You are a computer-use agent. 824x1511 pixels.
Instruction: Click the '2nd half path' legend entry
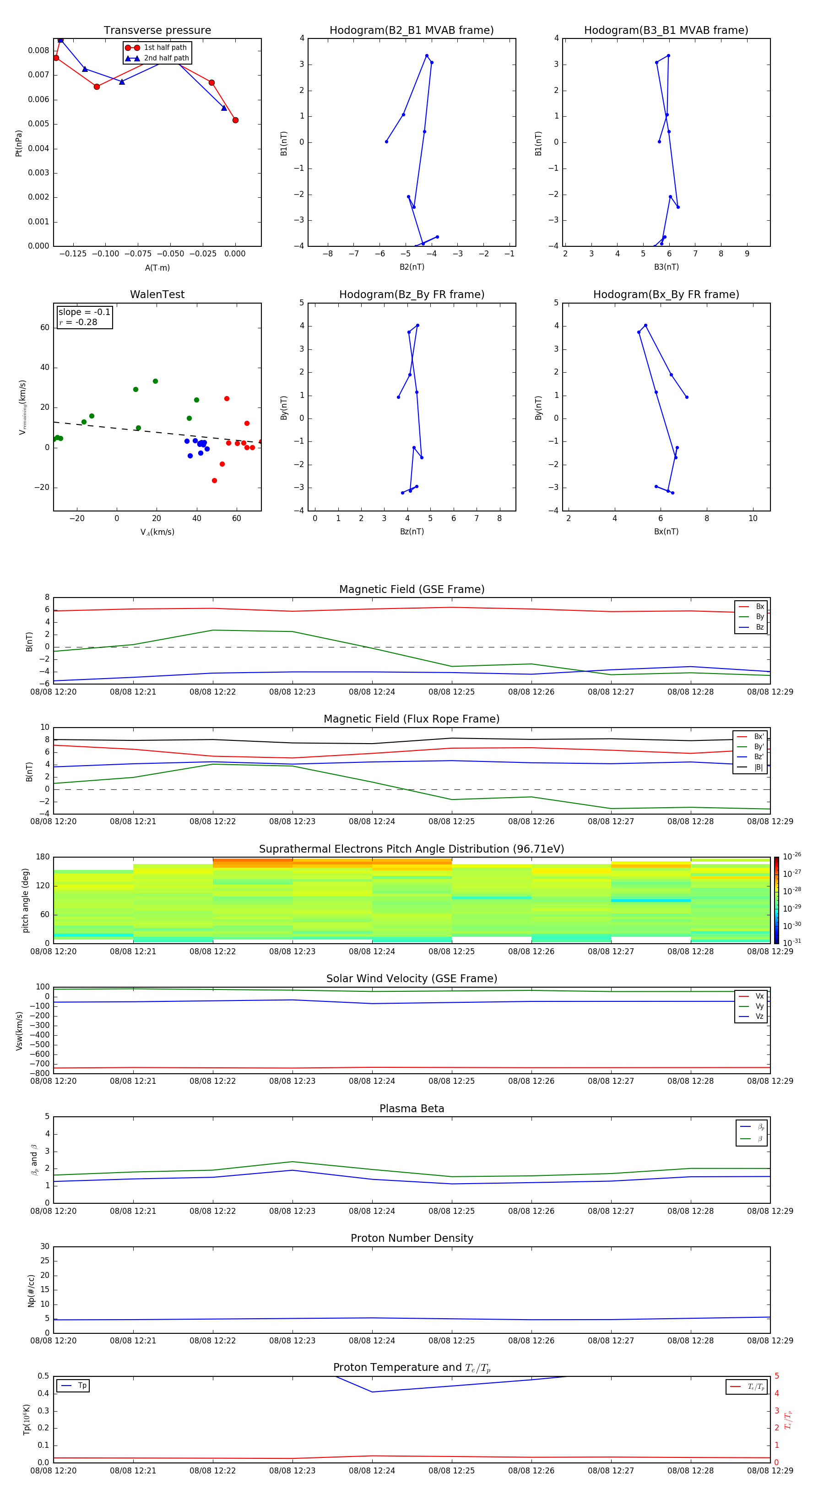tap(157, 58)
